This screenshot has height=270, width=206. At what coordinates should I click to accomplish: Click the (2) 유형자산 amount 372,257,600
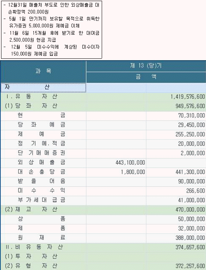pyautogui.click(x=190, y=266)
